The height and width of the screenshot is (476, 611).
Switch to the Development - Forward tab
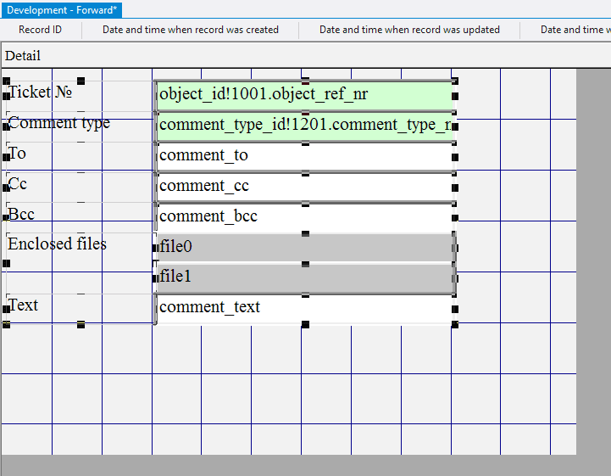pos(63,10)
